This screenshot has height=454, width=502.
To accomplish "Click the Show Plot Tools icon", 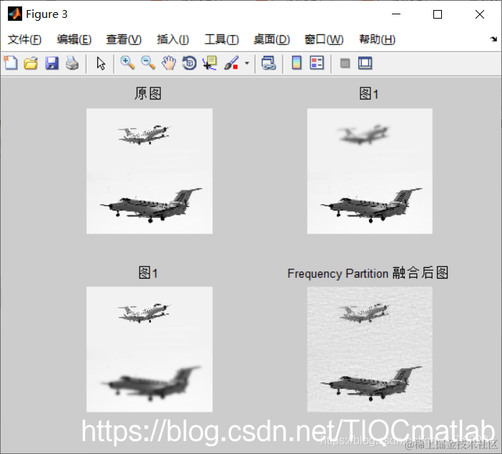I will coord(365,63).
